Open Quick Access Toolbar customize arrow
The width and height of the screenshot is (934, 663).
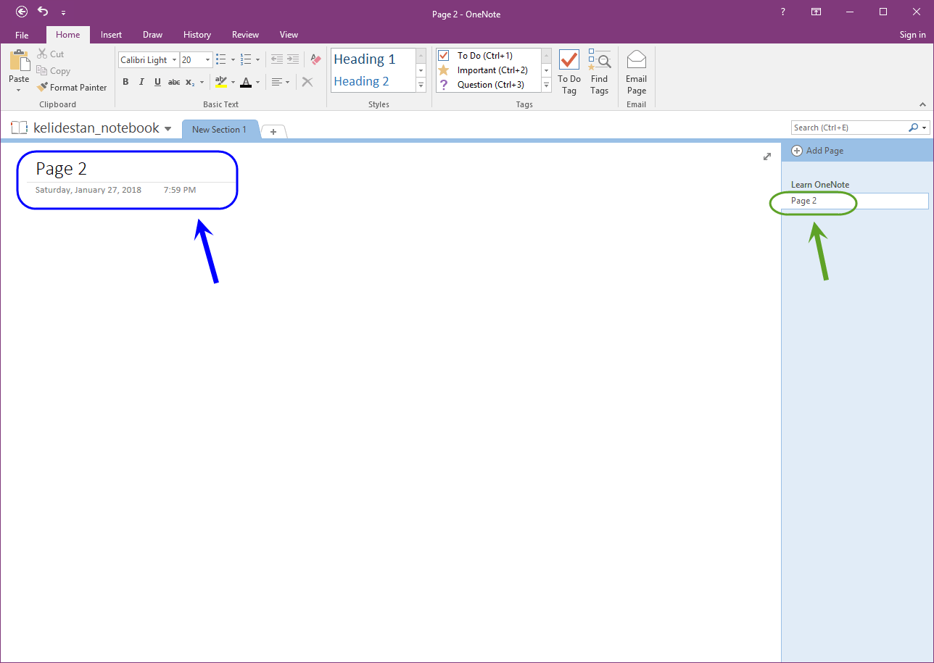(63, 13)
